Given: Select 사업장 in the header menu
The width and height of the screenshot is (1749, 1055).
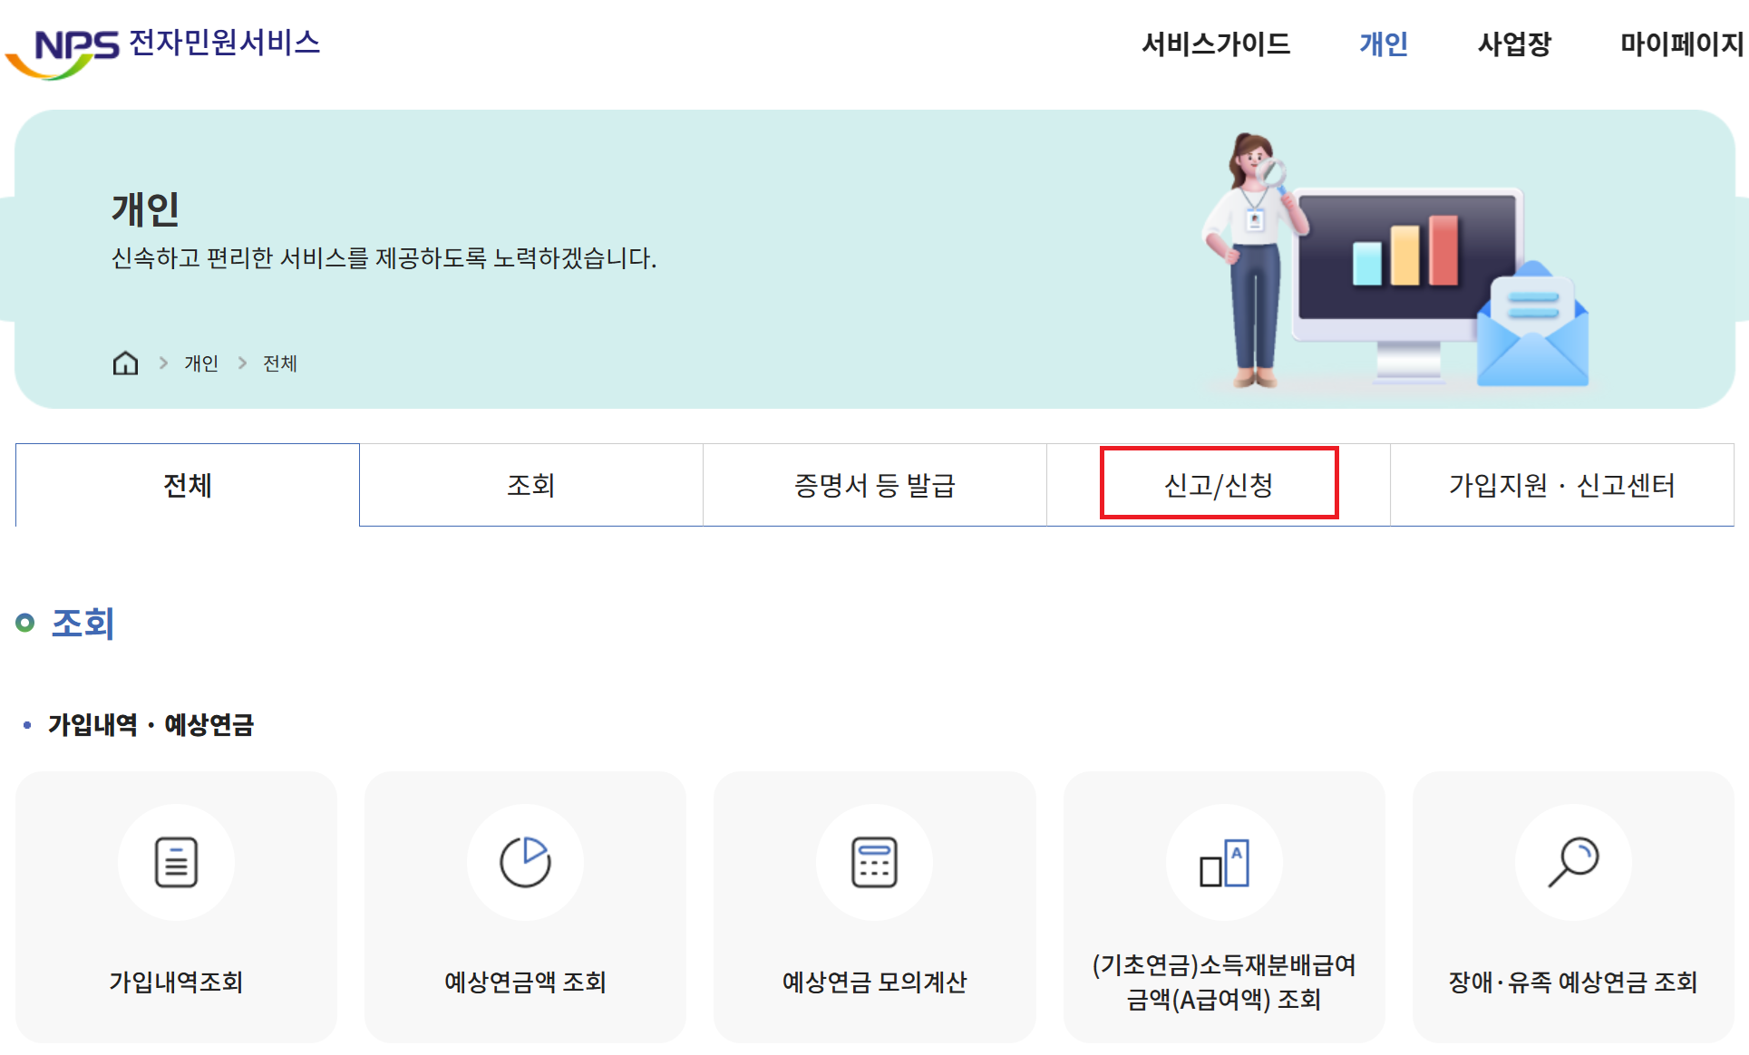Looking at the screenshot, I should (x=1513, y=44).
